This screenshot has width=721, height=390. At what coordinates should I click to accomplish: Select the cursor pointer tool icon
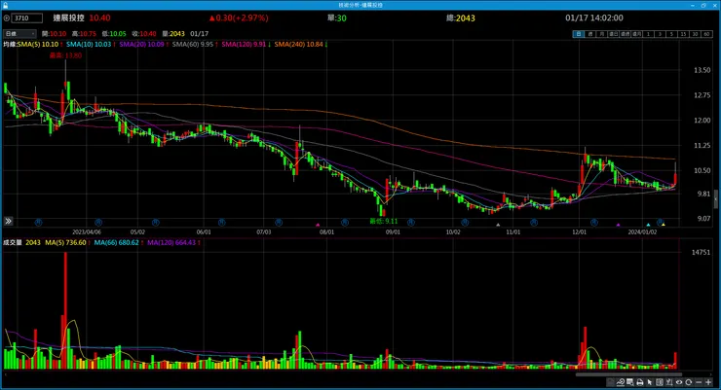[x=649, y=382]
